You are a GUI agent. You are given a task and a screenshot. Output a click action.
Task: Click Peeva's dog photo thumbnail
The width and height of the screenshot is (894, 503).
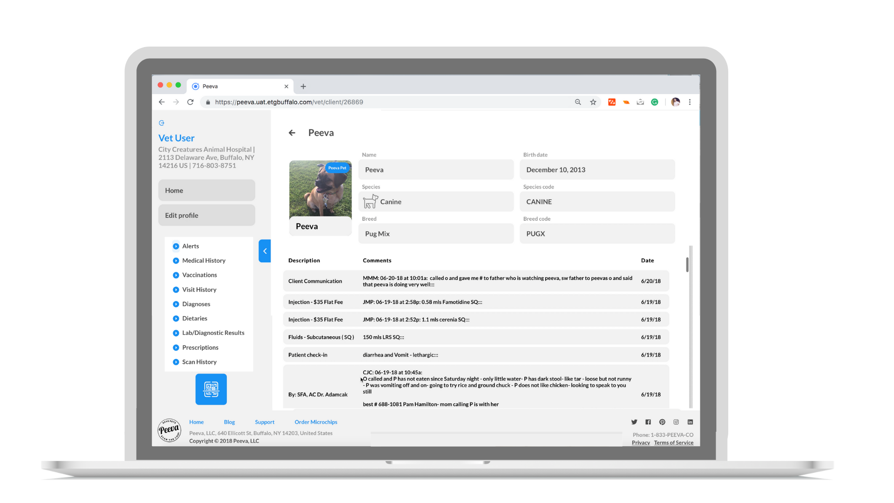pyautogui.click(x=320, y=189)
